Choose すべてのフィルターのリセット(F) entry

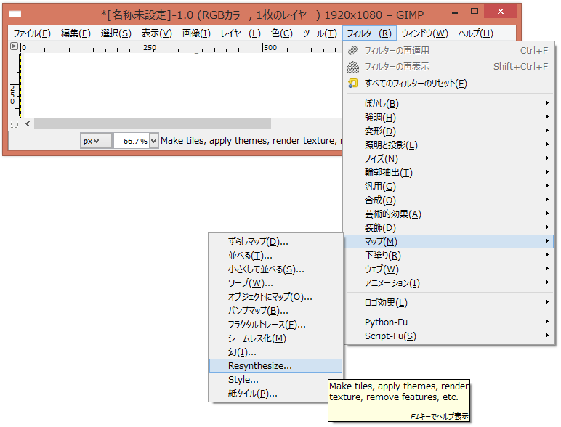tap(448, 84)
